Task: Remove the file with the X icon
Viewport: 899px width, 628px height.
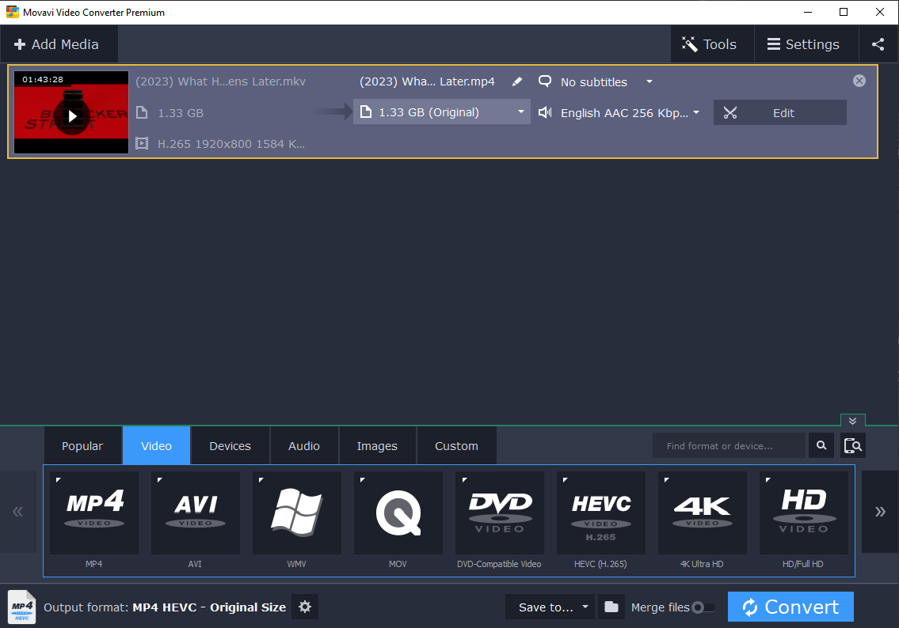Action: pyautogui.click(x=859, y=81)
